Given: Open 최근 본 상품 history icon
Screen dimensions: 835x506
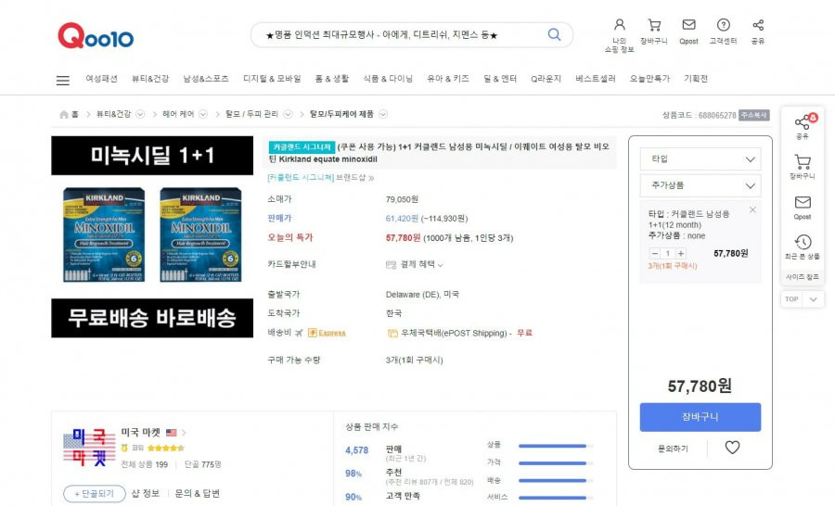Looking at the screenshot, I should tap(803, 242).
